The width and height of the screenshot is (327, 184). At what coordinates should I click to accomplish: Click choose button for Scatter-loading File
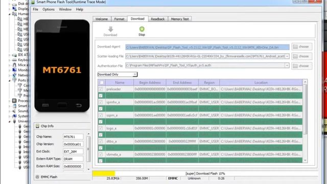pyautogui.click(x=302, y=56)
